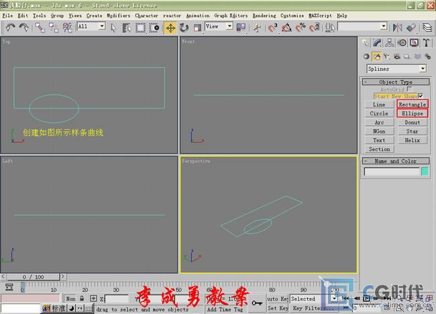Activate the Select and Scale tool
This screenshot has height=314, width=436.
[x=197, y=28]
